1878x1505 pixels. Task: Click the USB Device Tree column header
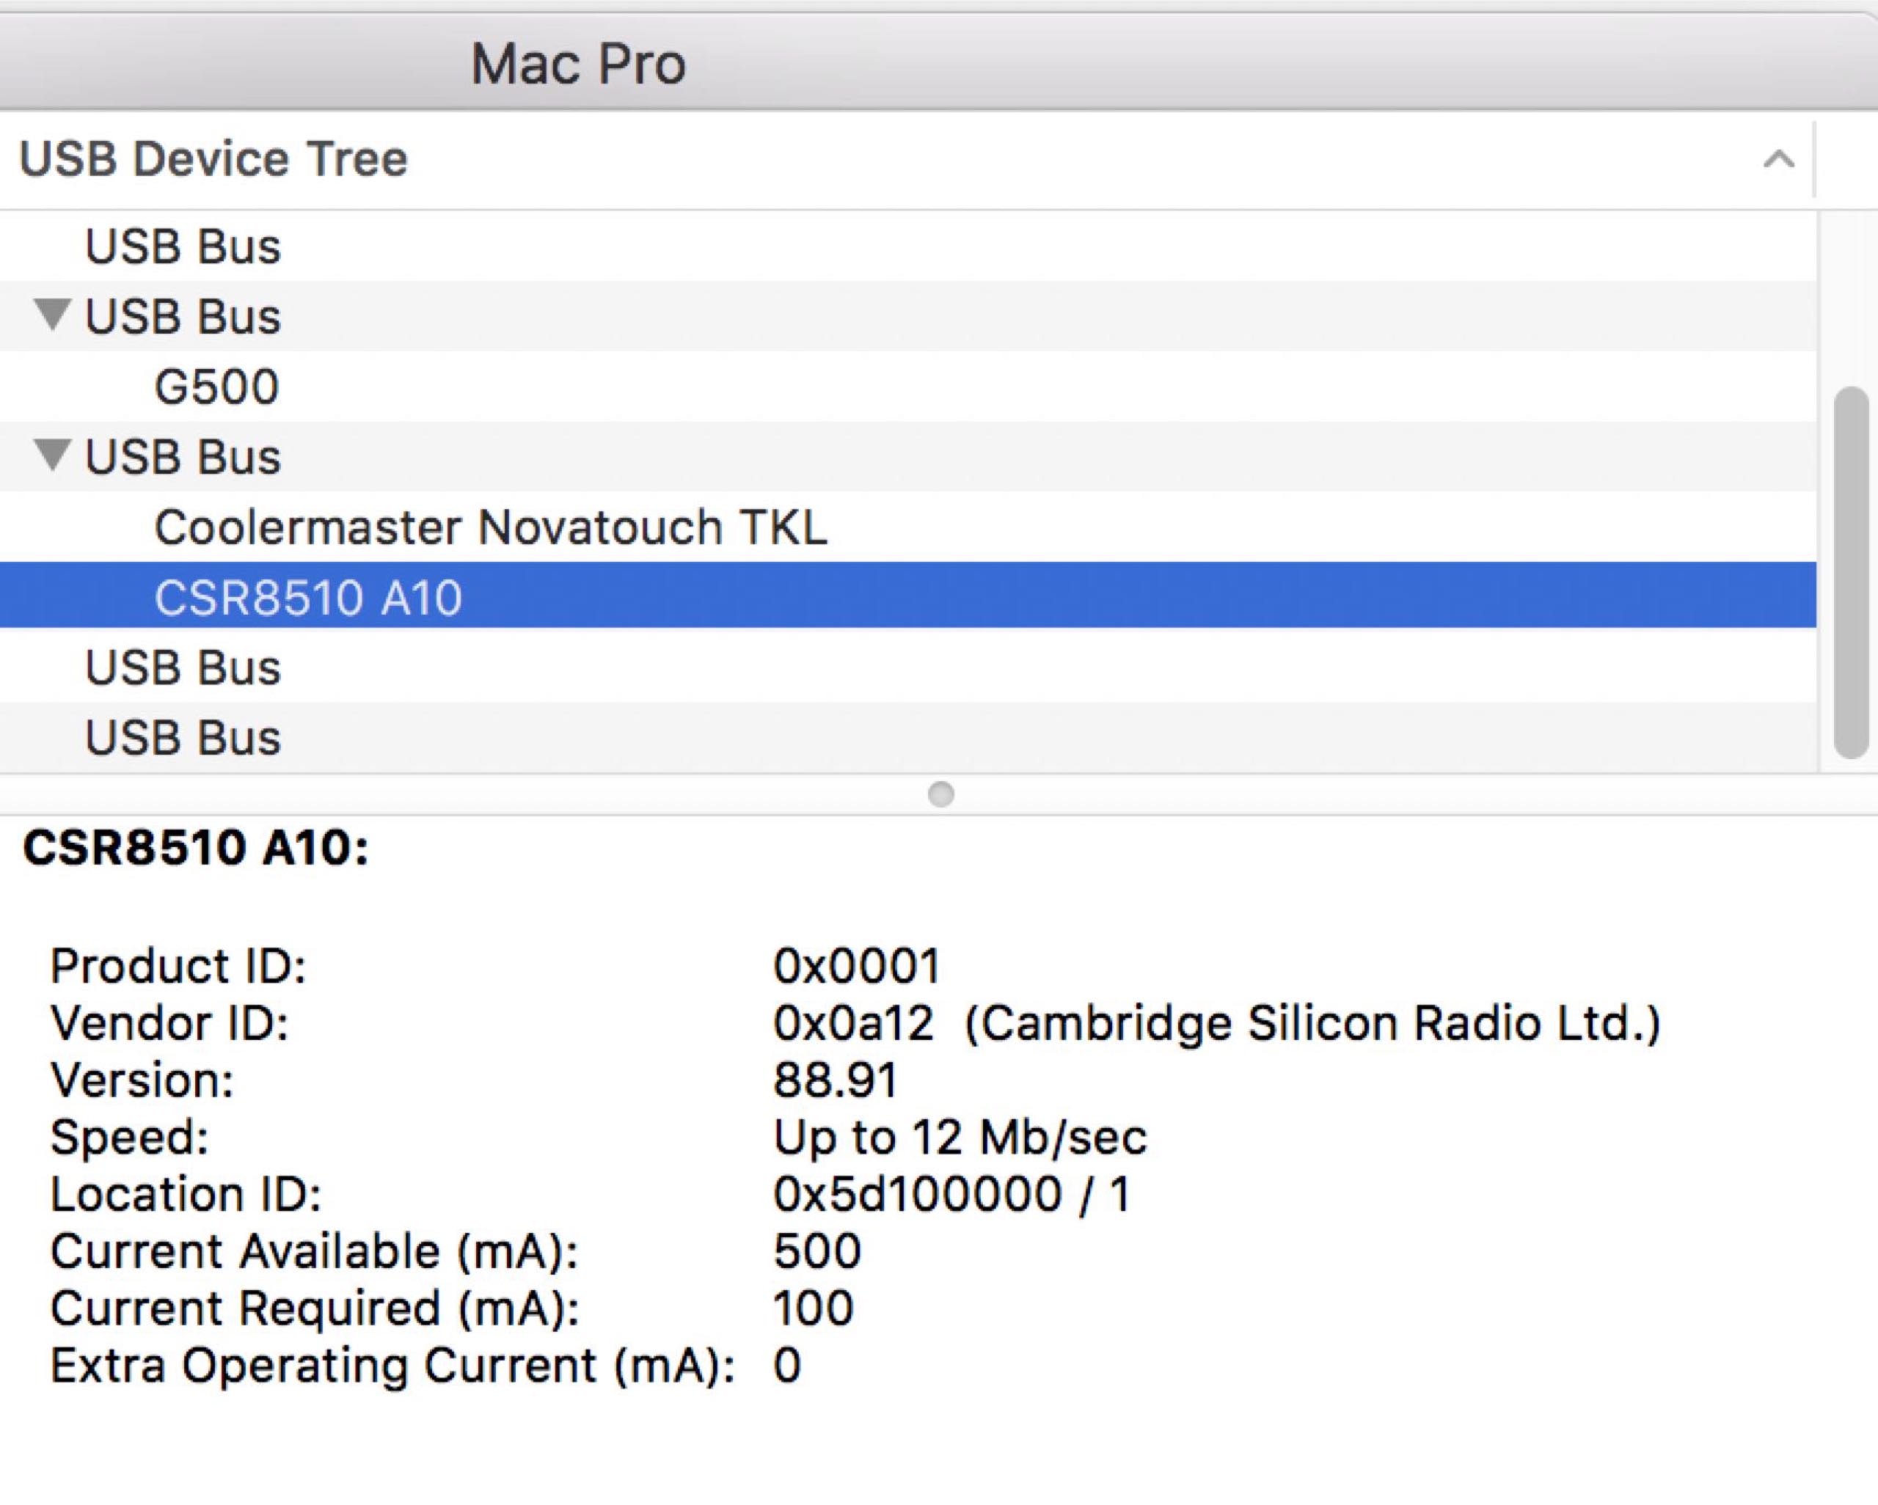(213, 159)
